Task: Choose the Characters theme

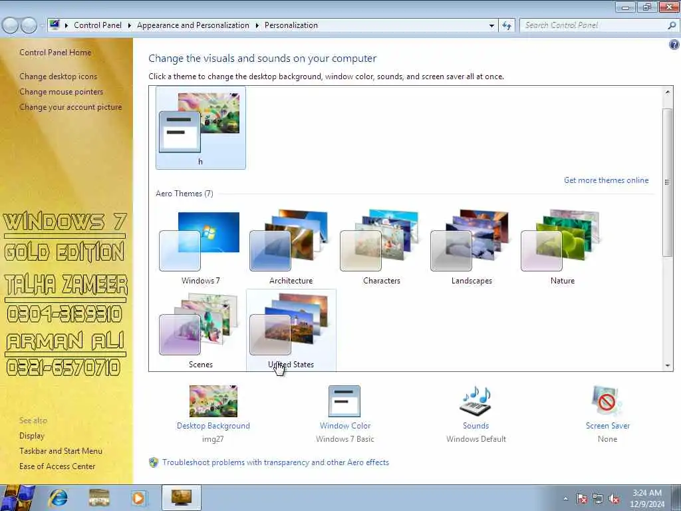Action: [381, 248]
